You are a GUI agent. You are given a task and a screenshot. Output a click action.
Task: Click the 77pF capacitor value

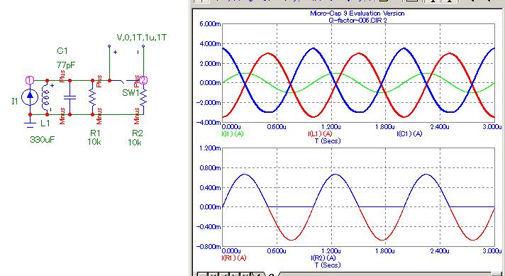click(66, 65)
